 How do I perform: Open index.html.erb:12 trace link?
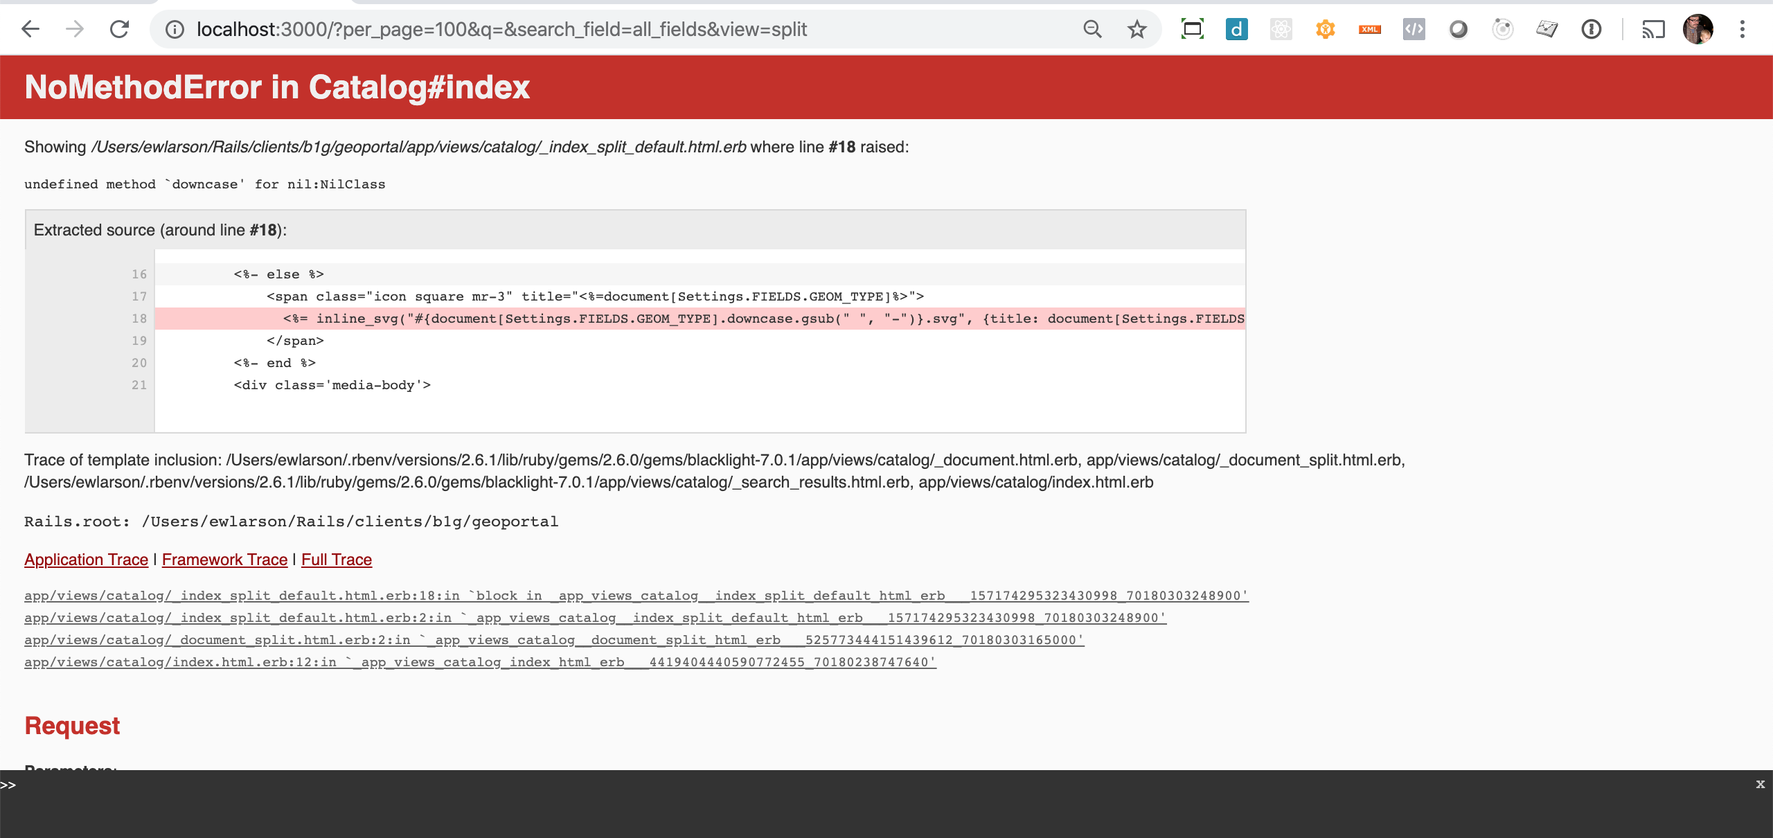[480, 662]
